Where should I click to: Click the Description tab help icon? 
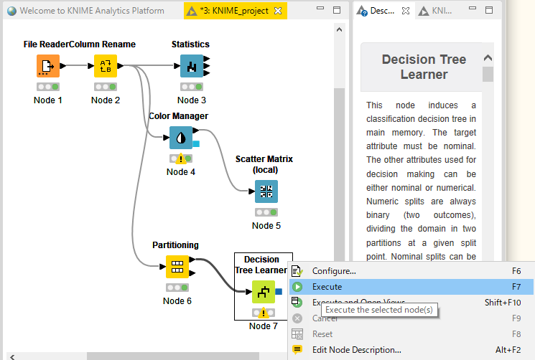[x=362, y=11]
